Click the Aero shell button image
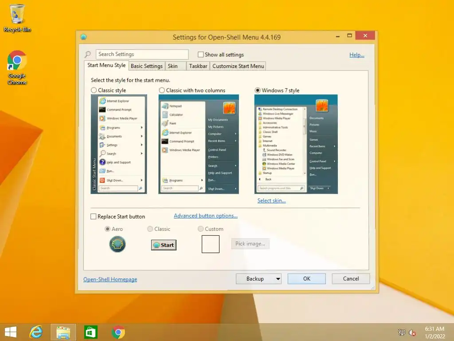The width and height of the screenshot is (454, 341). [x=117, y=244]
